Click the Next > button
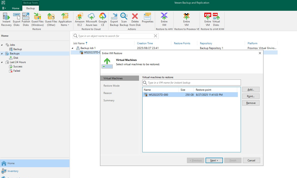This screenshot has width=297, height=178. click(x=214, y=160)
